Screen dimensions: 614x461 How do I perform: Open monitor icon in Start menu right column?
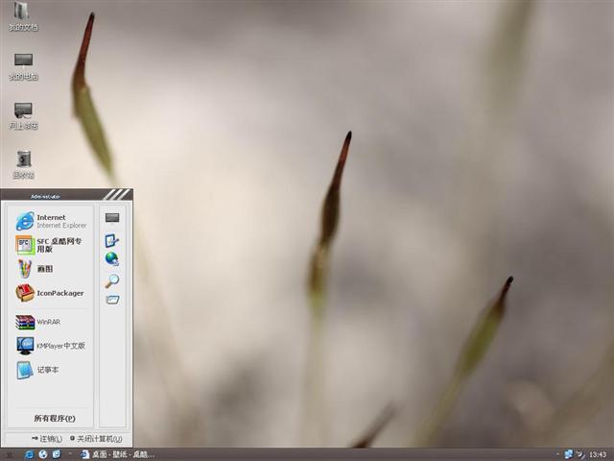coord(112,218)
